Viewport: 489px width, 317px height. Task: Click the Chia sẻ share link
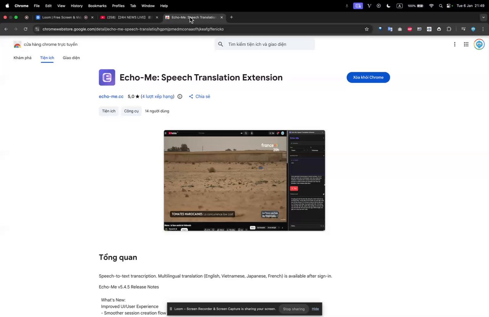point(199,97)
